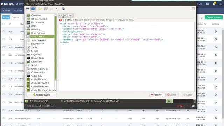Select Display Spice entry
The height and width of the screenshot is (126, 224).
click(x=40, y=58)
